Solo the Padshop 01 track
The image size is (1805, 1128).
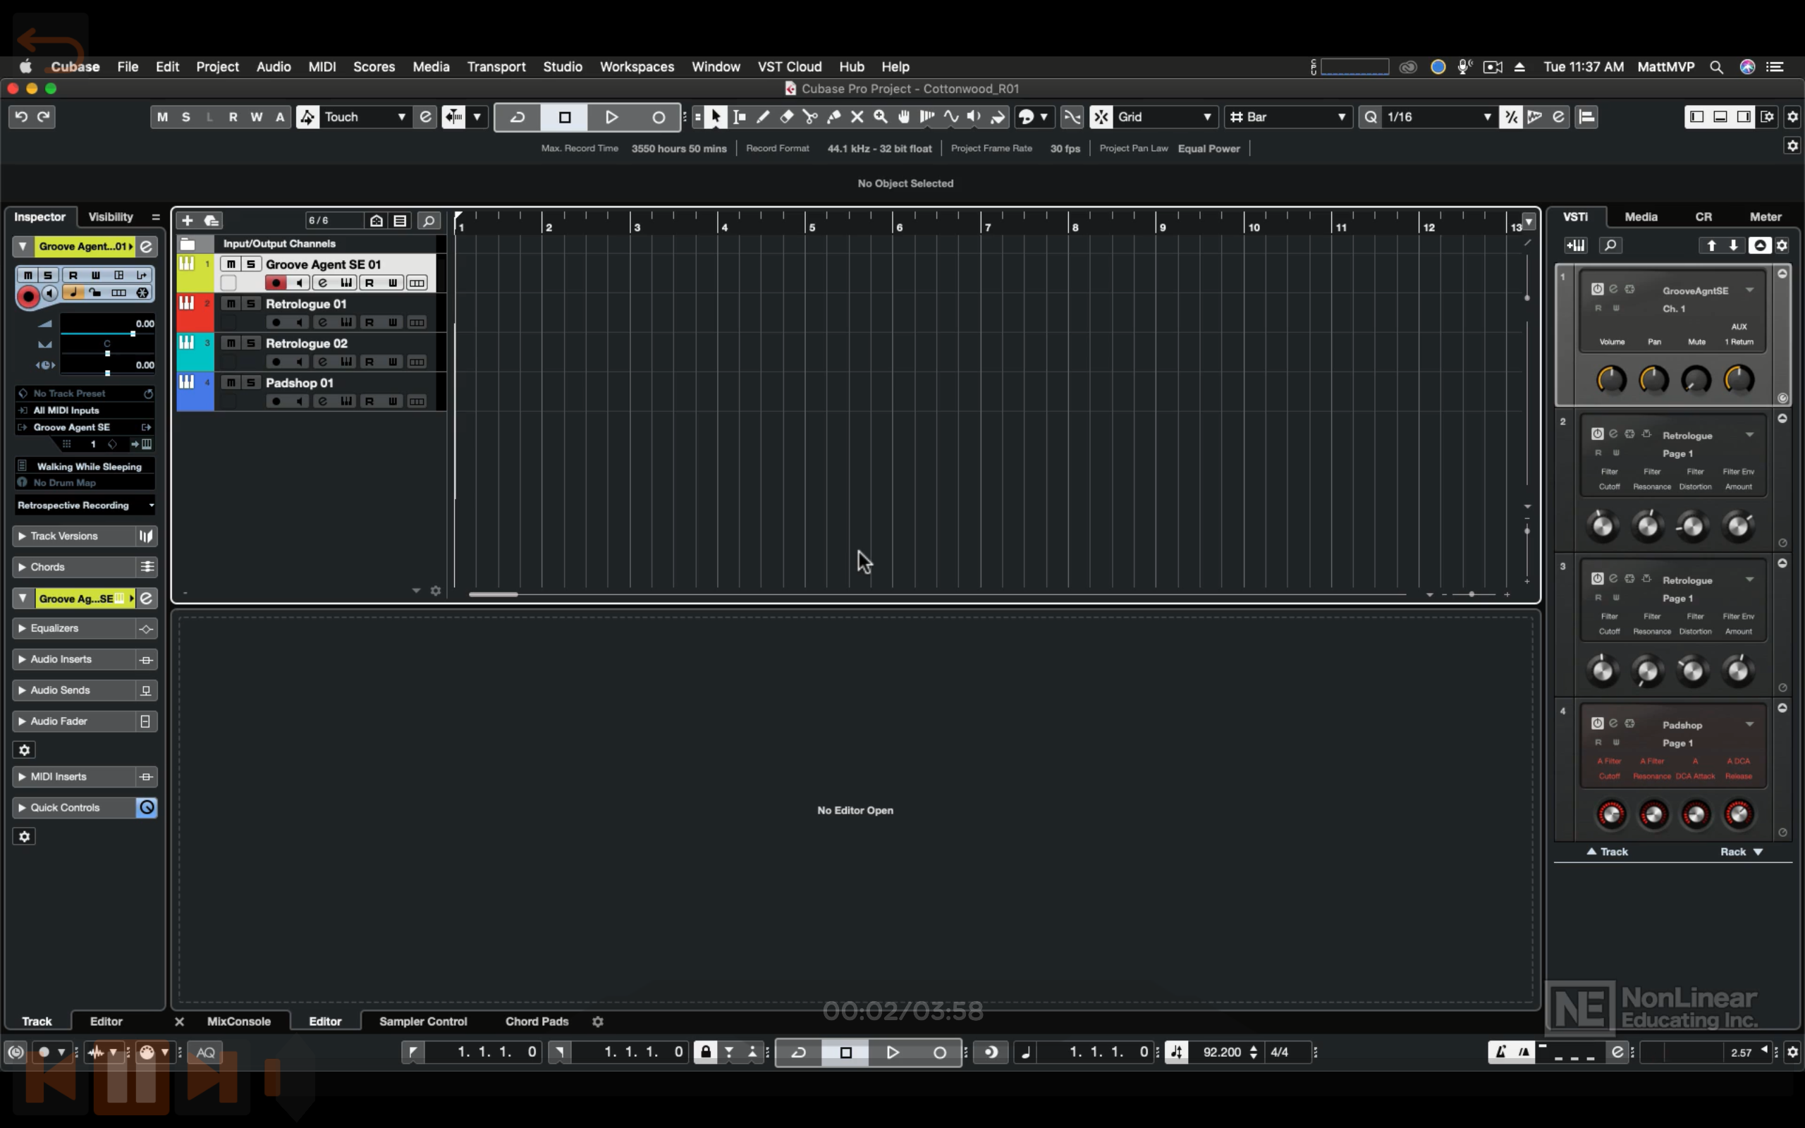[250, 383]
